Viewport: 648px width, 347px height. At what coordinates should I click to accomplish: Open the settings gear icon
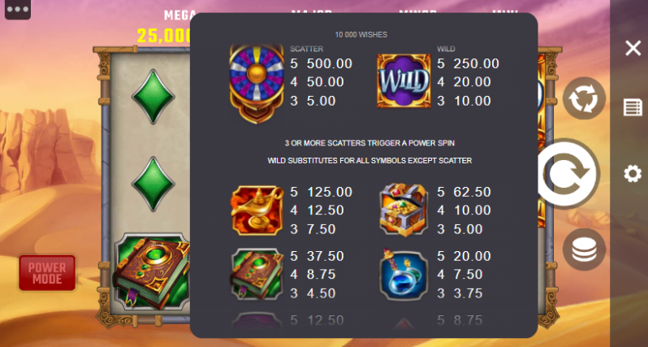633,174
